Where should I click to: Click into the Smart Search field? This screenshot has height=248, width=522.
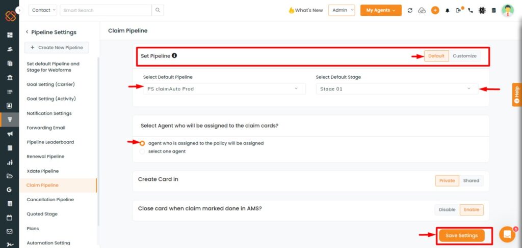106,10
